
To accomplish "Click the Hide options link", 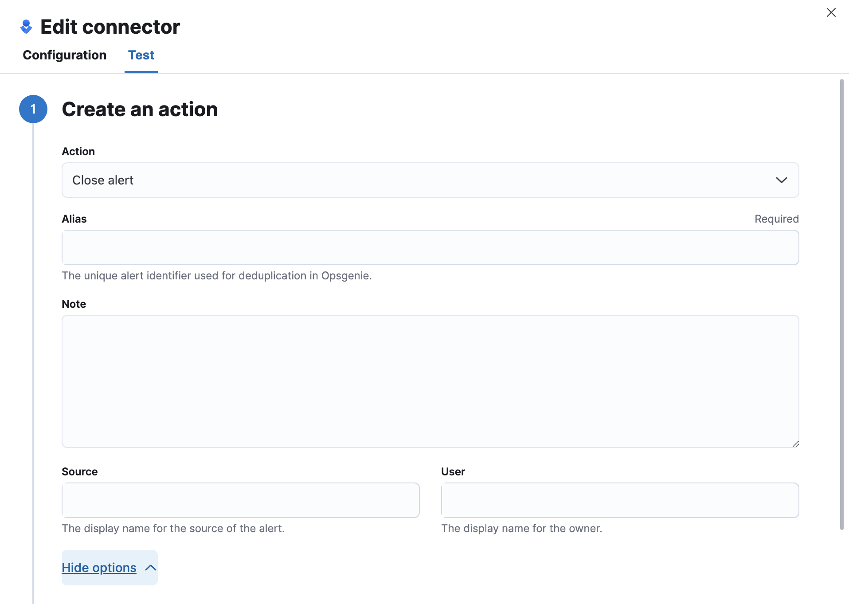I will [99, 567].
